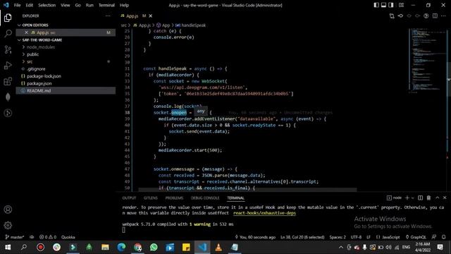The width and height of the screenshot is (451, 254).
Task: Click master branch in status bar
Action: point(15,237)
